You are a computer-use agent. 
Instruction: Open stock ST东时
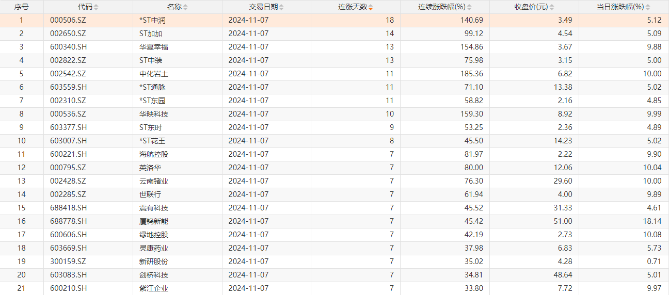pos(151,127)
